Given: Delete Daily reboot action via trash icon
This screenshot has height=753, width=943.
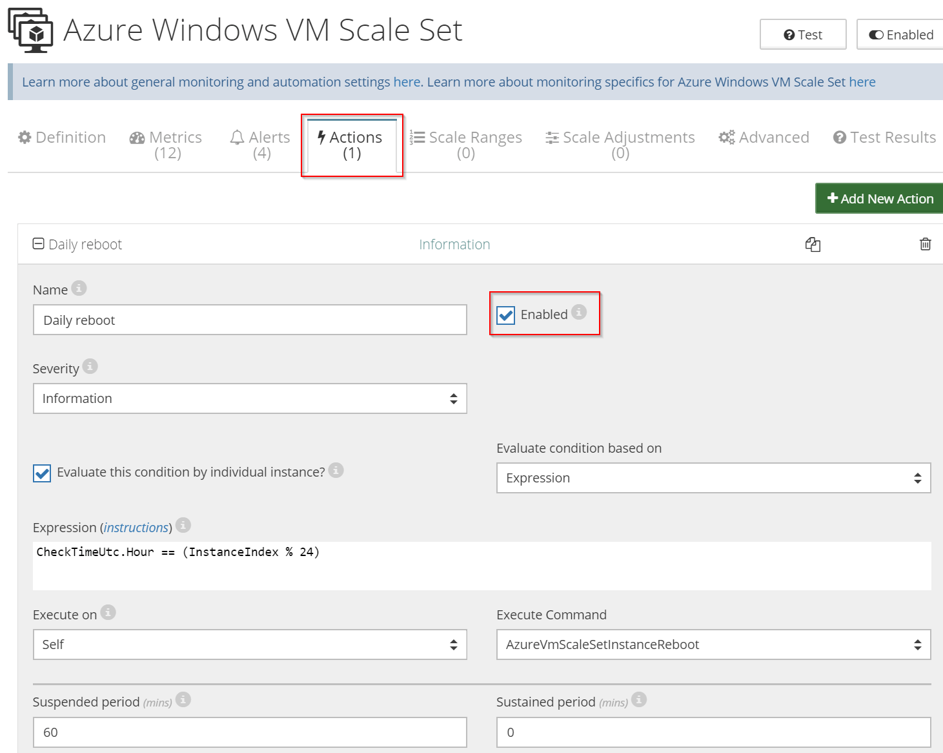Looking at the screenshot, I should click(925, 244).
